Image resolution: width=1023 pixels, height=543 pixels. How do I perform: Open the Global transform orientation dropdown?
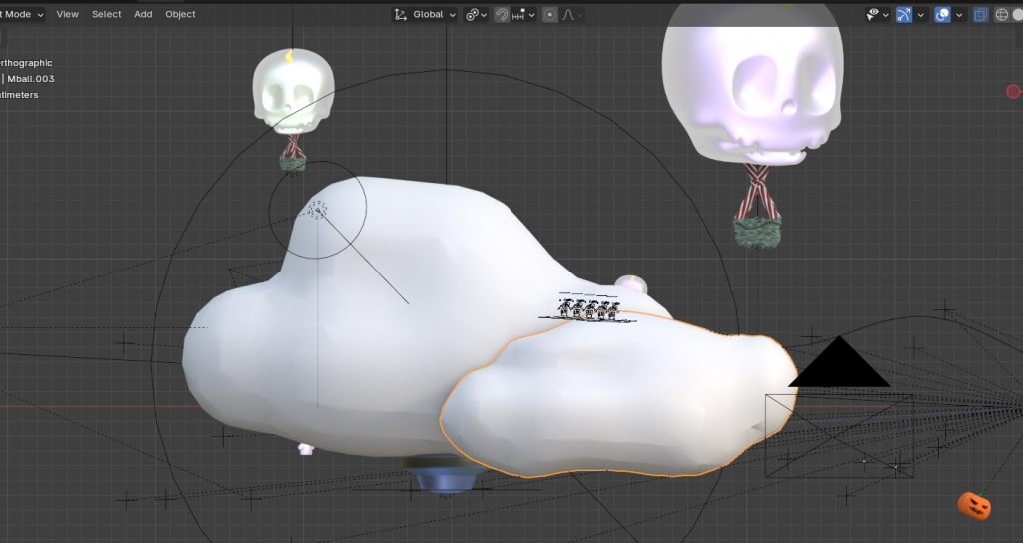point(424,14)
